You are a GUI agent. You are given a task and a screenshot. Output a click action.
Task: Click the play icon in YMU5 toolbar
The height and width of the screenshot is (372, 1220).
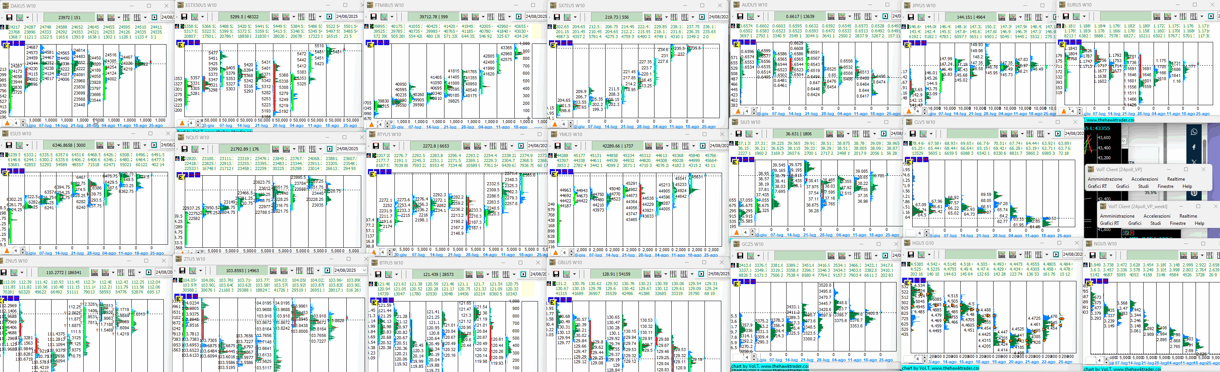pyautogui.click(x=703, y=146)
